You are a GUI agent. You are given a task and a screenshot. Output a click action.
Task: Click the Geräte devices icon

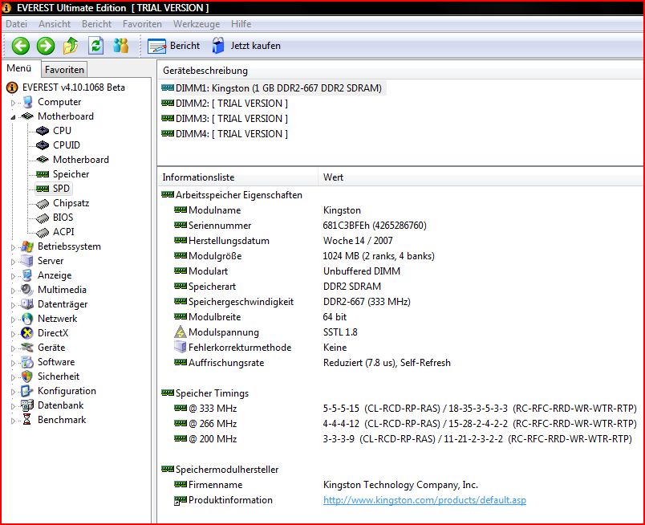(27, 347)
